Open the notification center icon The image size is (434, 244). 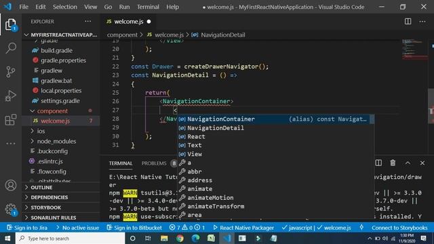coord(423,238)
